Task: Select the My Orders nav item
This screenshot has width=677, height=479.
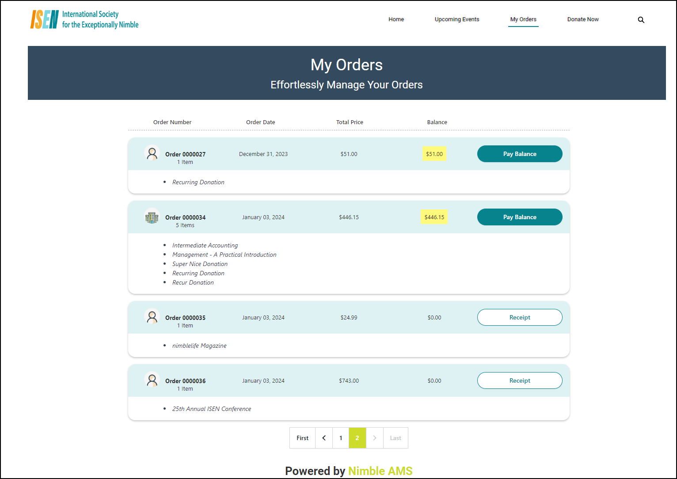Action: click(523, 19)
